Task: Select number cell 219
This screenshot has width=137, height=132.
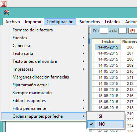Action: point(131,114)
